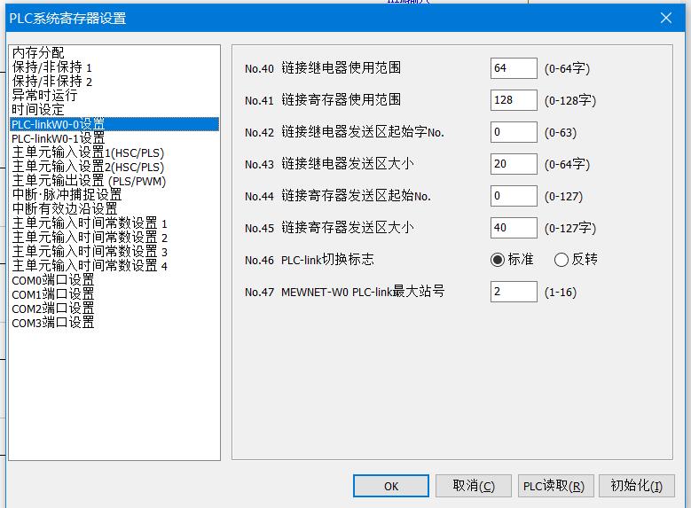Open COM0端口设置 page
Screen dimensions: 691x508
coord(52,280)
